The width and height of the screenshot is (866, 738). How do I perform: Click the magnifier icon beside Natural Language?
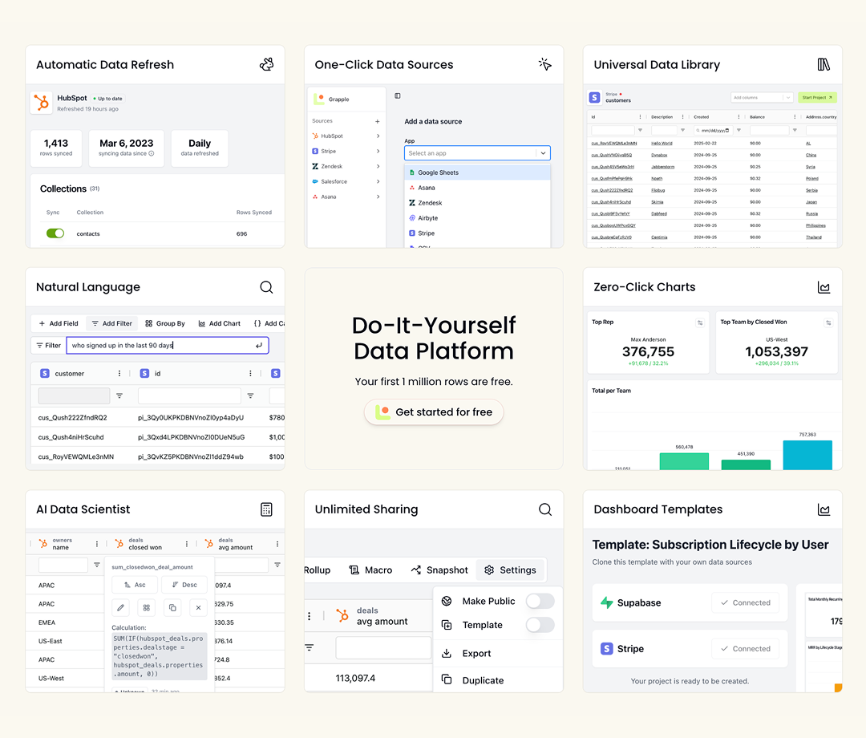point(266,287)
